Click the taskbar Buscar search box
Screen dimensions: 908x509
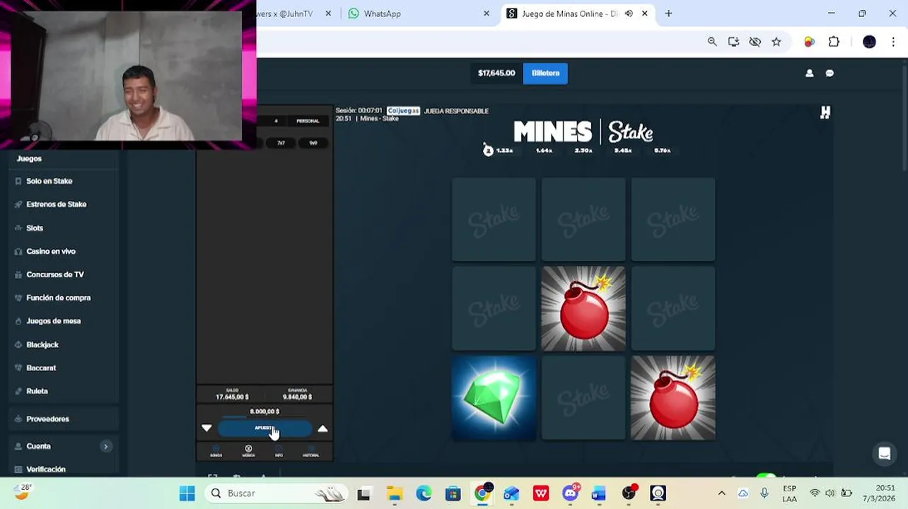(278, 493)
